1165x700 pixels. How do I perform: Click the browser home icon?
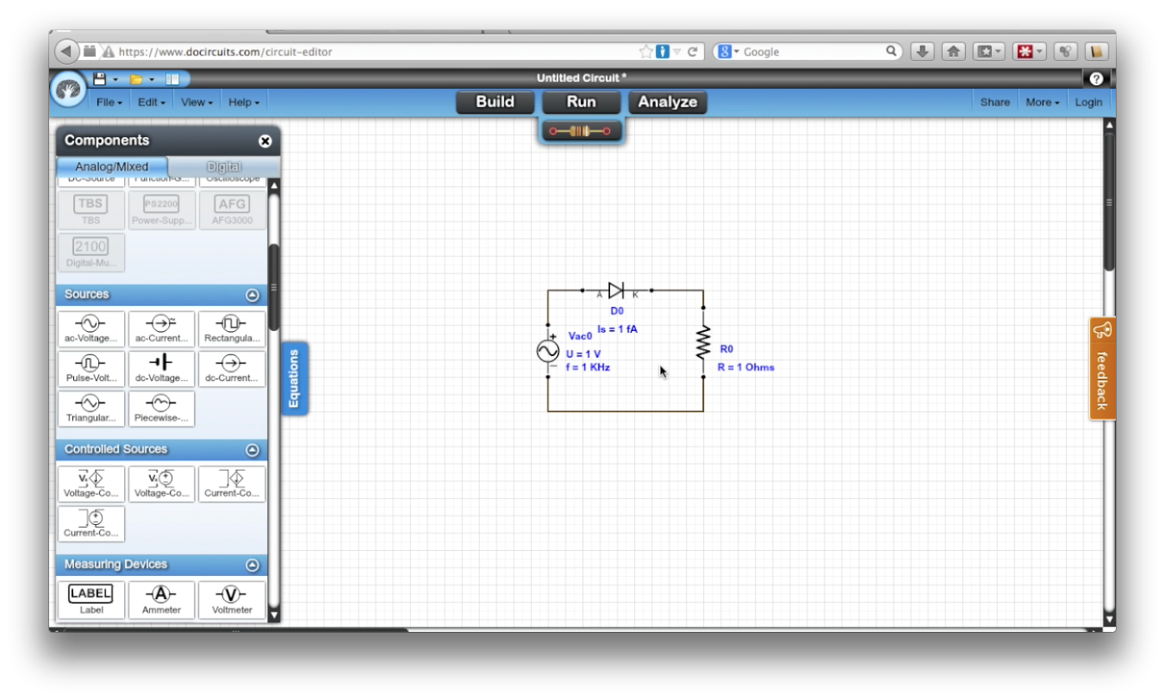pyautogui.click(x=953, y=52)
